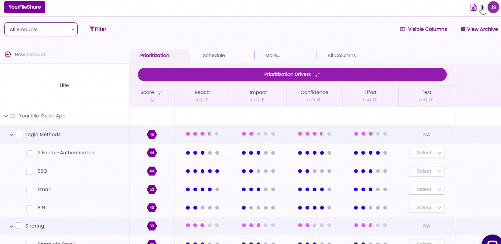Open Test Select dropdown for SSO
The height and width of the screenshot is (244, 501).
(x=427, y=171)
